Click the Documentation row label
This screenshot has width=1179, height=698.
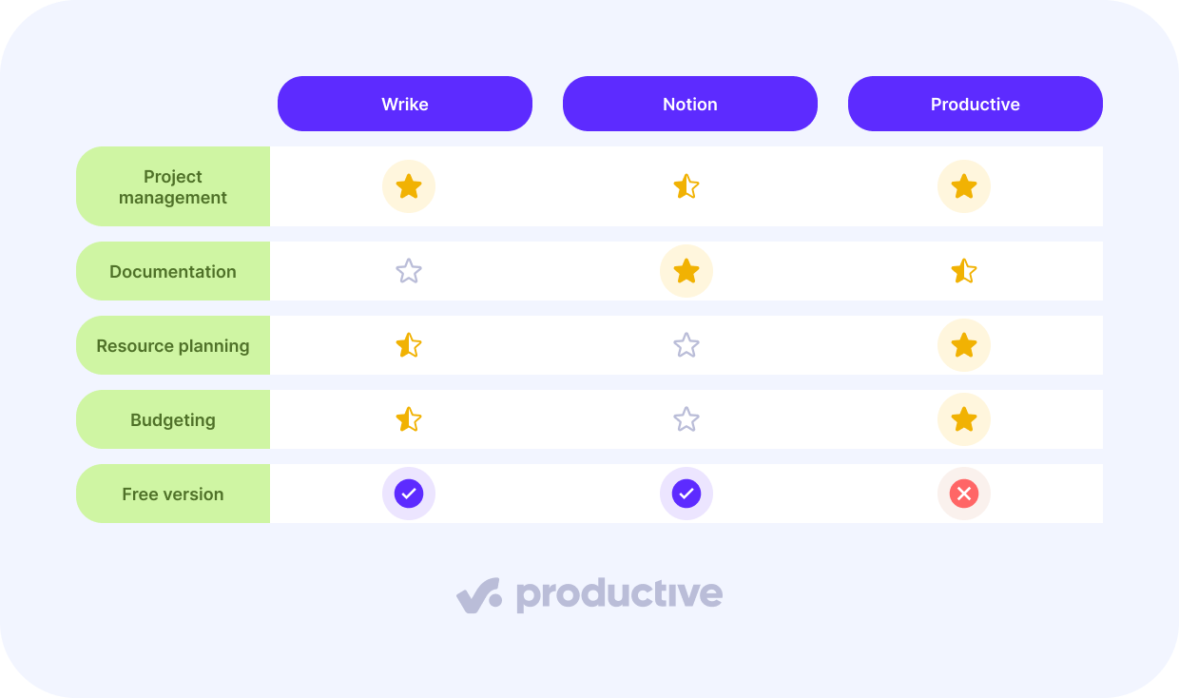173,271
